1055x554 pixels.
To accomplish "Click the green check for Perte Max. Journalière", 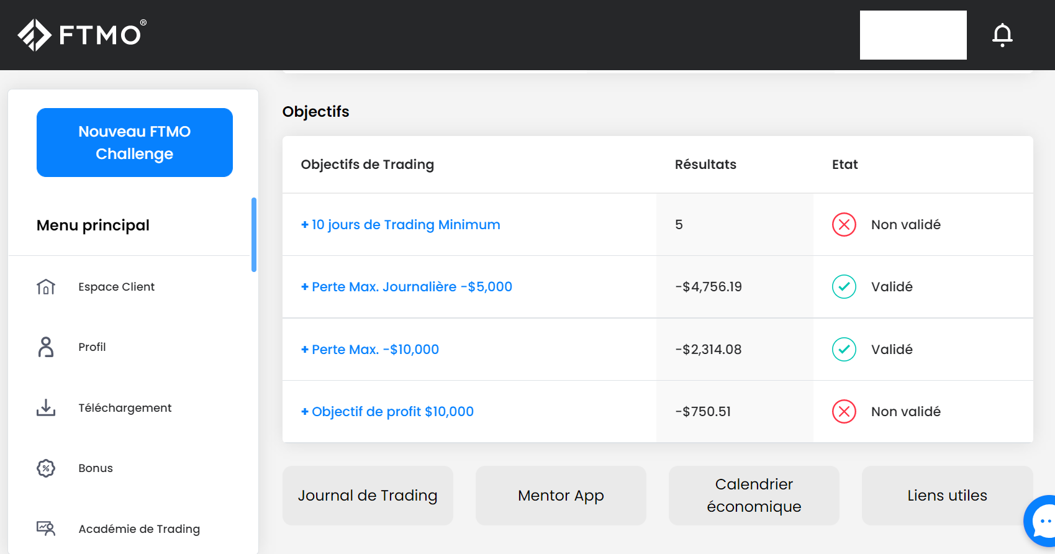I will [x=844, y=287].
